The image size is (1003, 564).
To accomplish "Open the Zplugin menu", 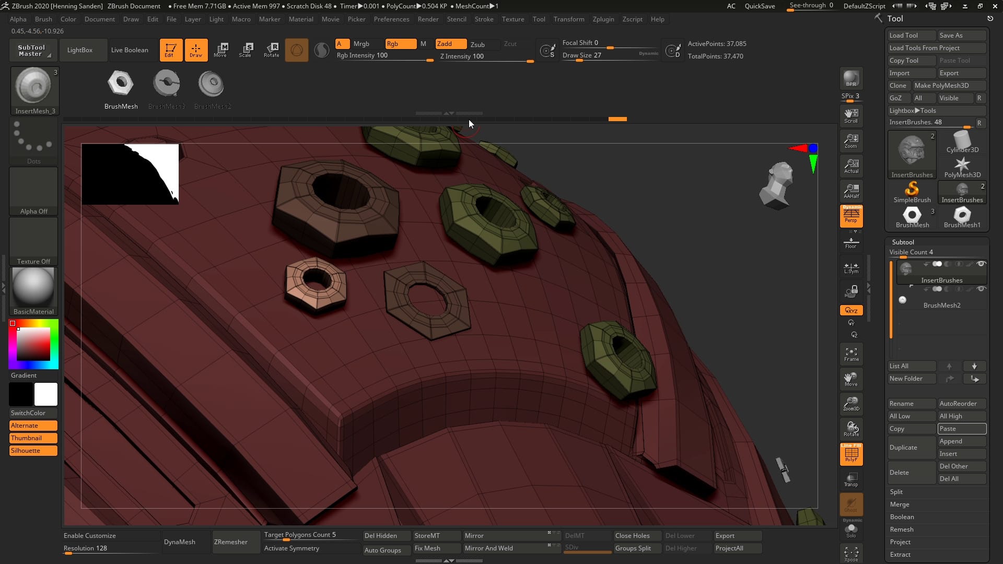I will [x=603, y=19].
